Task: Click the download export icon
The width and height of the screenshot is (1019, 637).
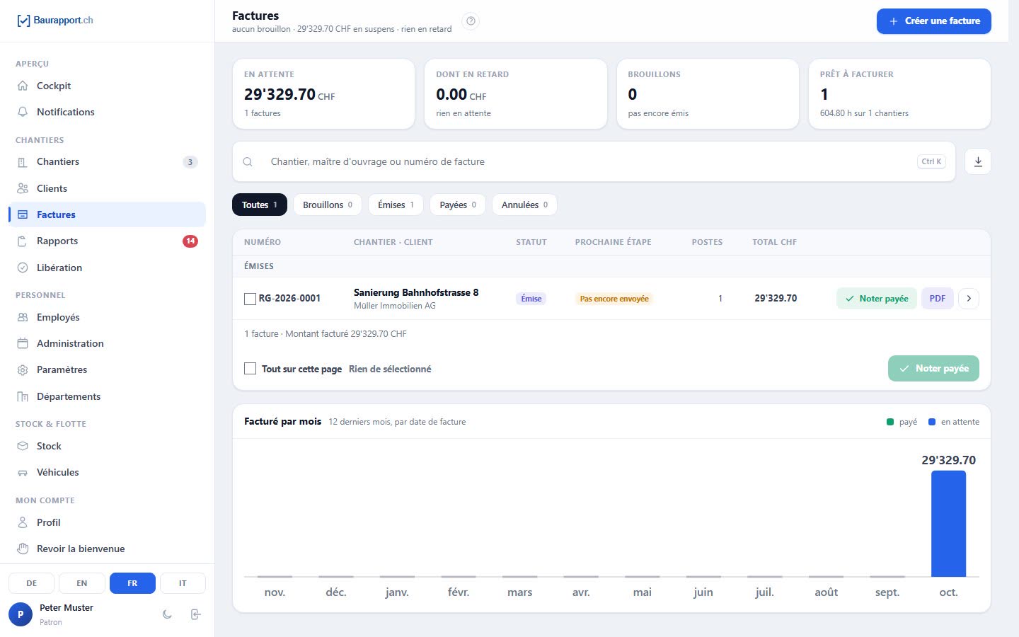Action: [x=978, y=161]
